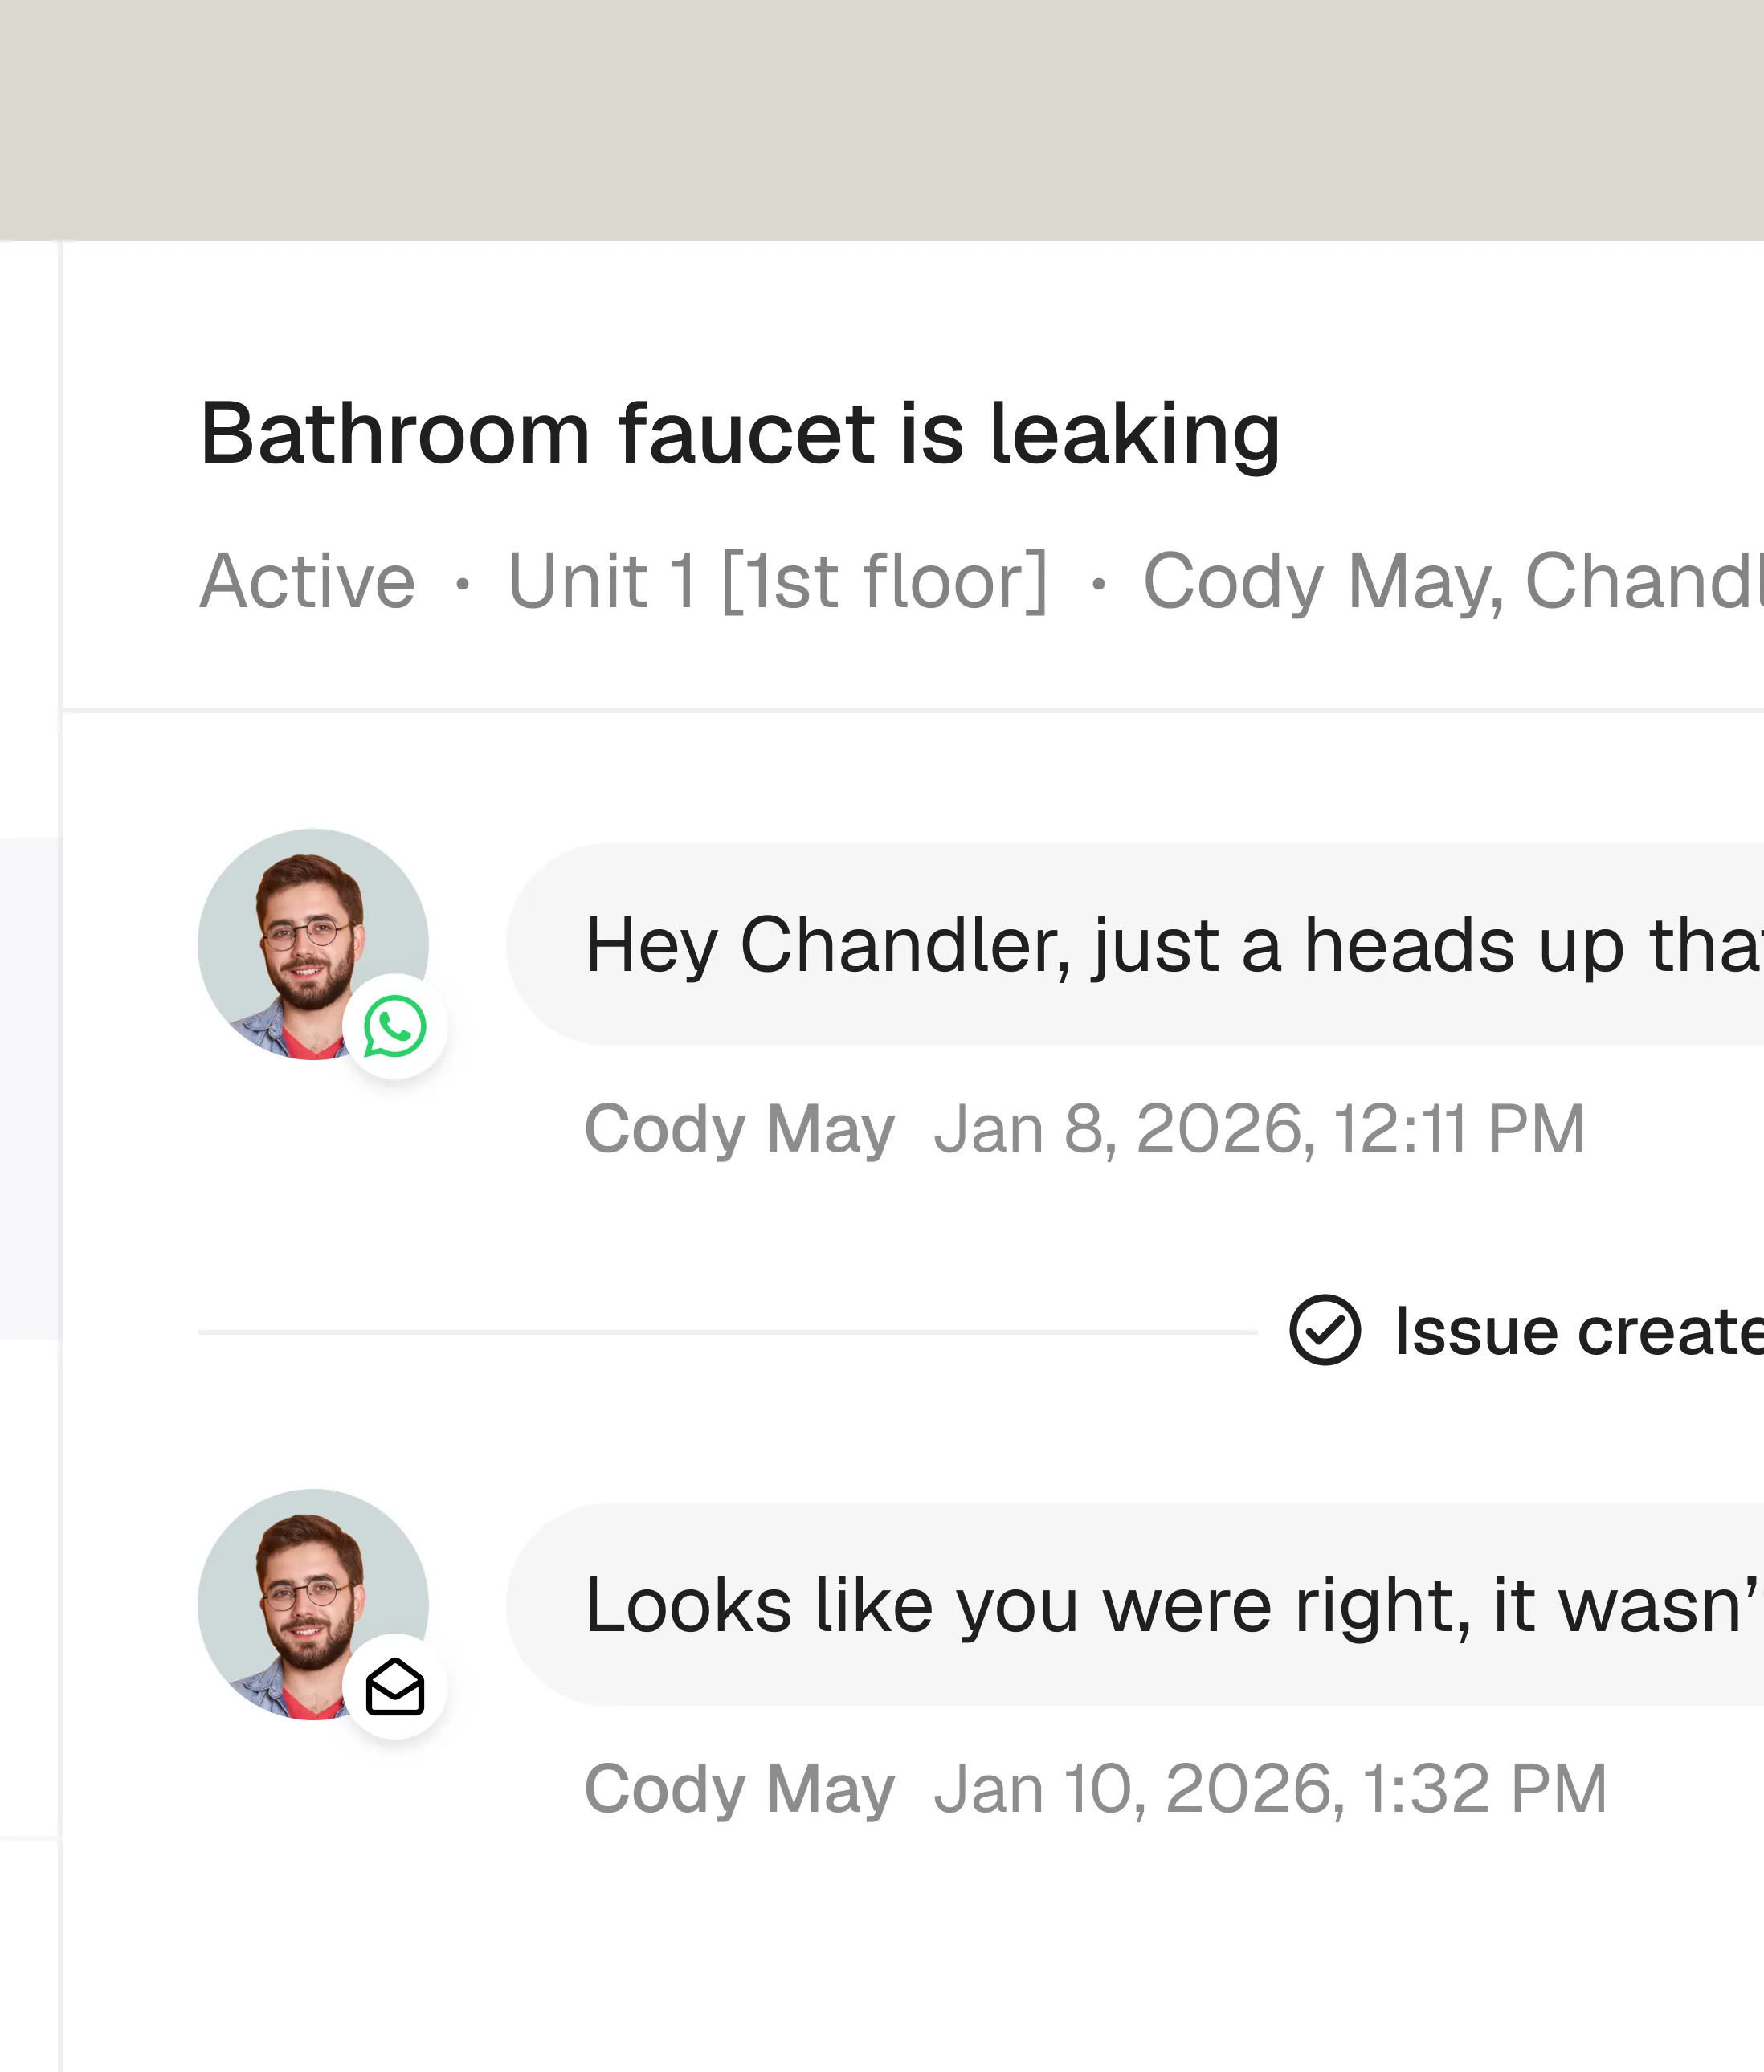Click the gray header bar at top
The width and height of the screenshot is (1764, 2072).
pos(882,120)
